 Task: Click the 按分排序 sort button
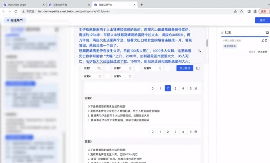pos(185,68)
